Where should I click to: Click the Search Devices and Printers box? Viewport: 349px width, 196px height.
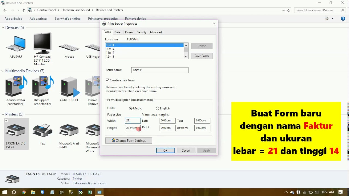click(320, 10)
